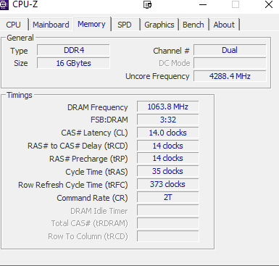Show the About tab
The height and width of the screenshot is (266, 279).
coord(224,25)
